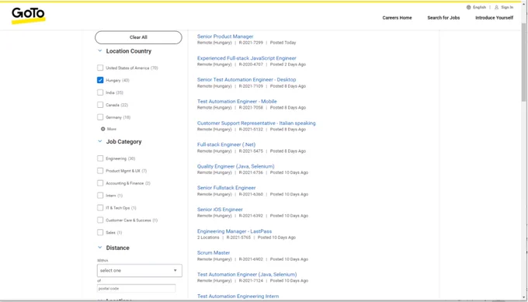The image size is (528, 302).
Task: Open Senior Test Automation Engineer - Desktop
Action: (246, 80)
